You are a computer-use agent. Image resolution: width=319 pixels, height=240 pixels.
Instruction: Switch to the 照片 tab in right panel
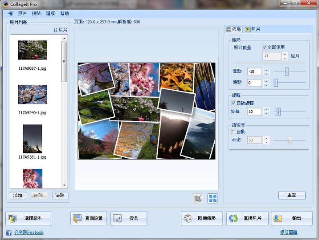click(253, 29)
